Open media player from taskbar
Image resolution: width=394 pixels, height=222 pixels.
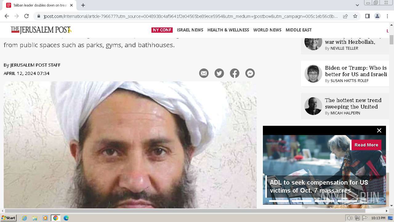coord(45,218)
